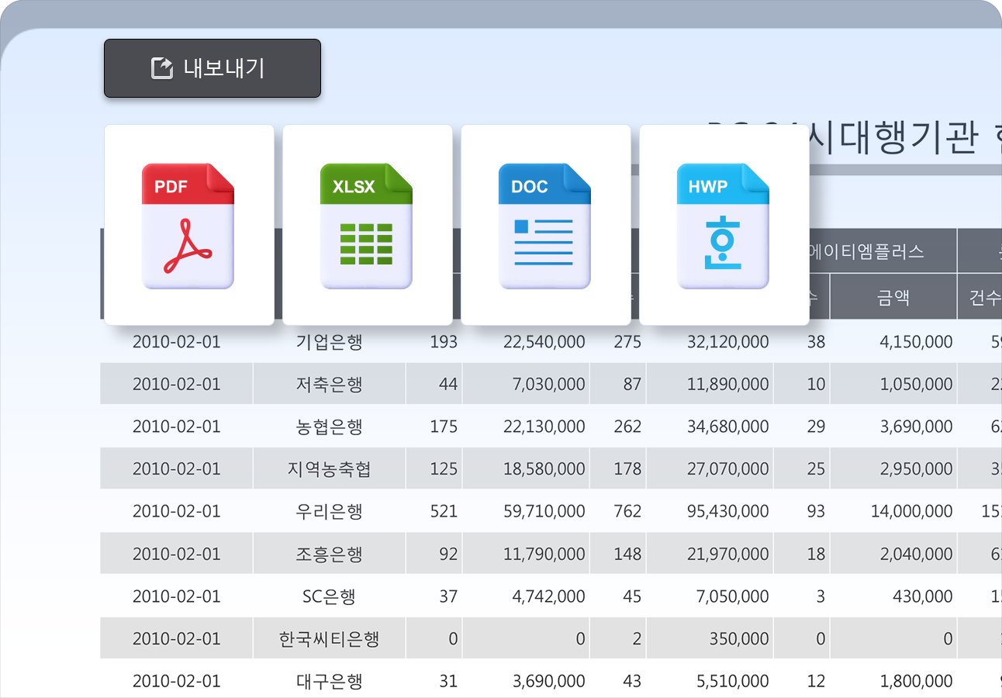This screenshot has width=1002, height=698.
Task: Click the amount 7,050,000
Action: click(x=733, y=597)
